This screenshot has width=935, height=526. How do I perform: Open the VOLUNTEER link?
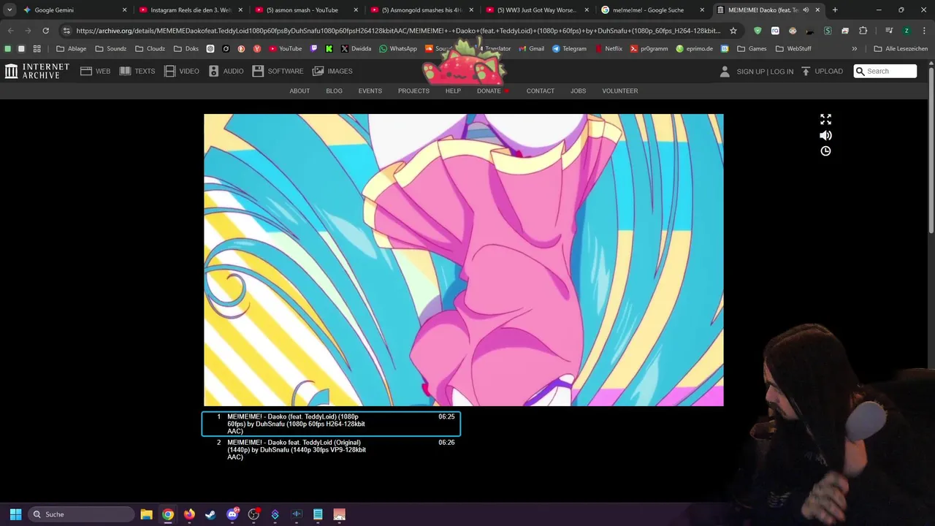pyautogui.click(x=619, y=91)
